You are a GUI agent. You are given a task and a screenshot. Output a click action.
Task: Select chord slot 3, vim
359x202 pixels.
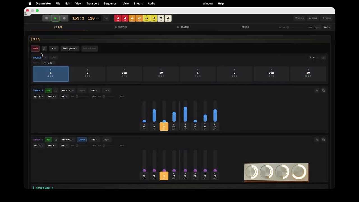[124, 74]
